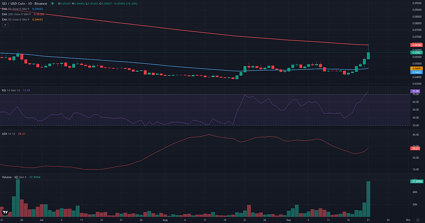Click the red 28.21 ADX axis label
The height and width of the screenshot is (223, 425).
tap(415, 148)
